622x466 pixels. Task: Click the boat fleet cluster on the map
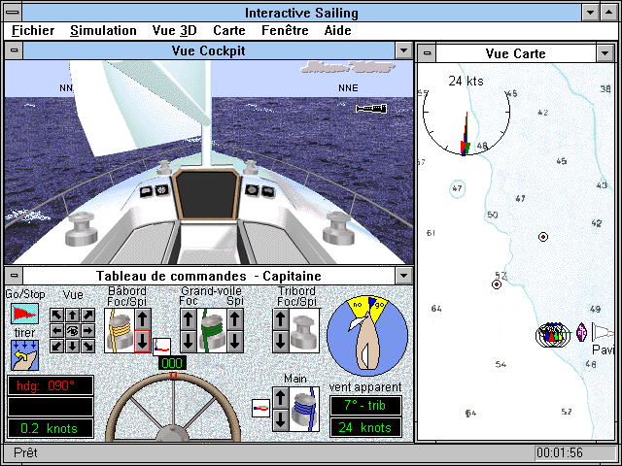[x=552, y=335]
